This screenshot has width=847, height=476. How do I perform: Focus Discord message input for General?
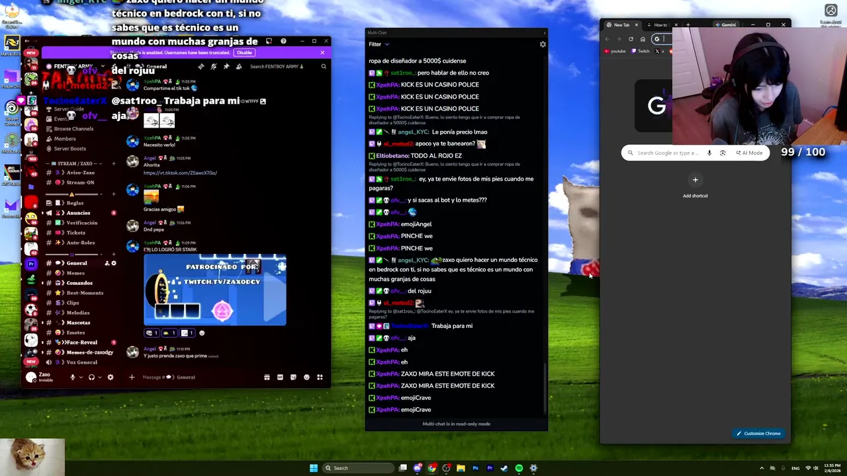(199, 377)
